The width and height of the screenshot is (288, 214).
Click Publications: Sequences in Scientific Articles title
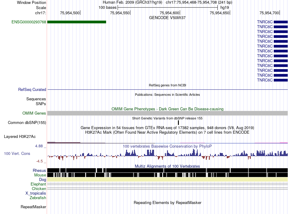pos(167,95)
